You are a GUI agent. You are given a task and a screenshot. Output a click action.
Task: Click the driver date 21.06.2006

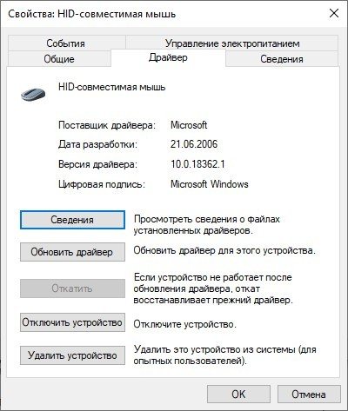[194, 144]
